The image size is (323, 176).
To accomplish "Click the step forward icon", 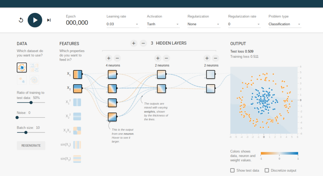I will tap(49, 20).
